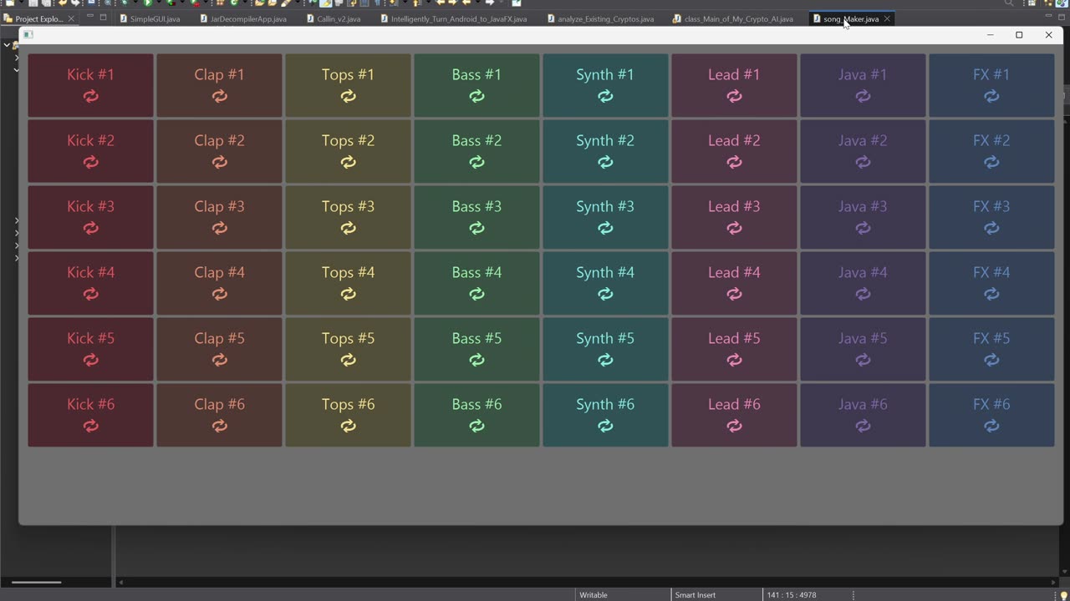Trigger the Java #4 button
The height and width of the screenshot is (601, 1070).
point(864,283)
